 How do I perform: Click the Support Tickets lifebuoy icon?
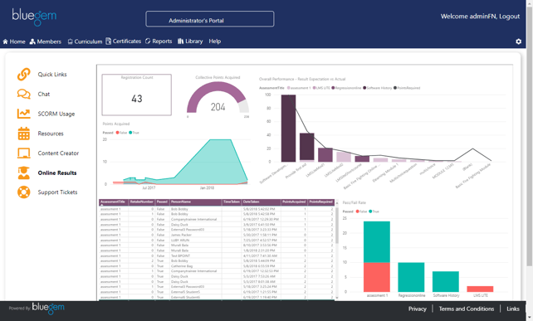[24, 192]
